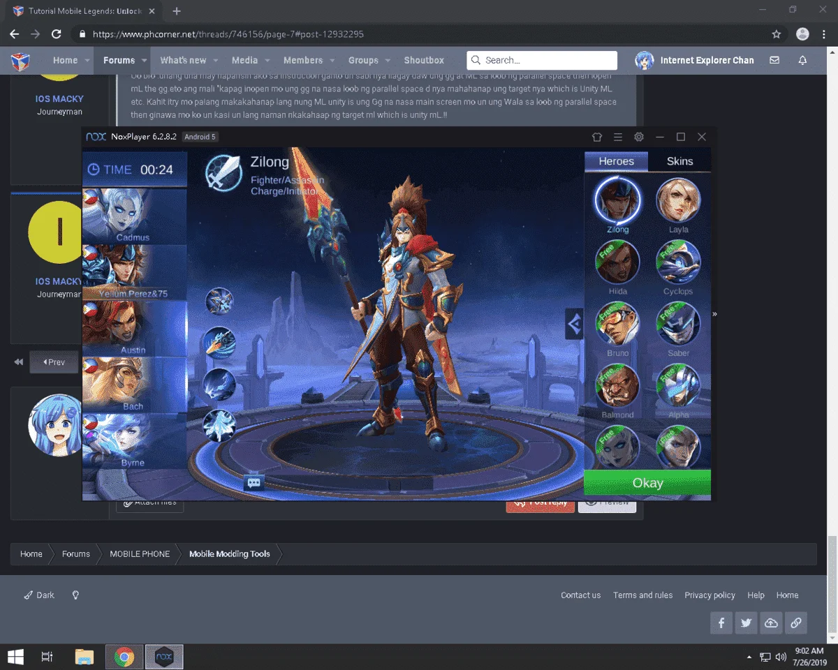
Task: Click the Facebook footer icon
Action: (721, 623)
